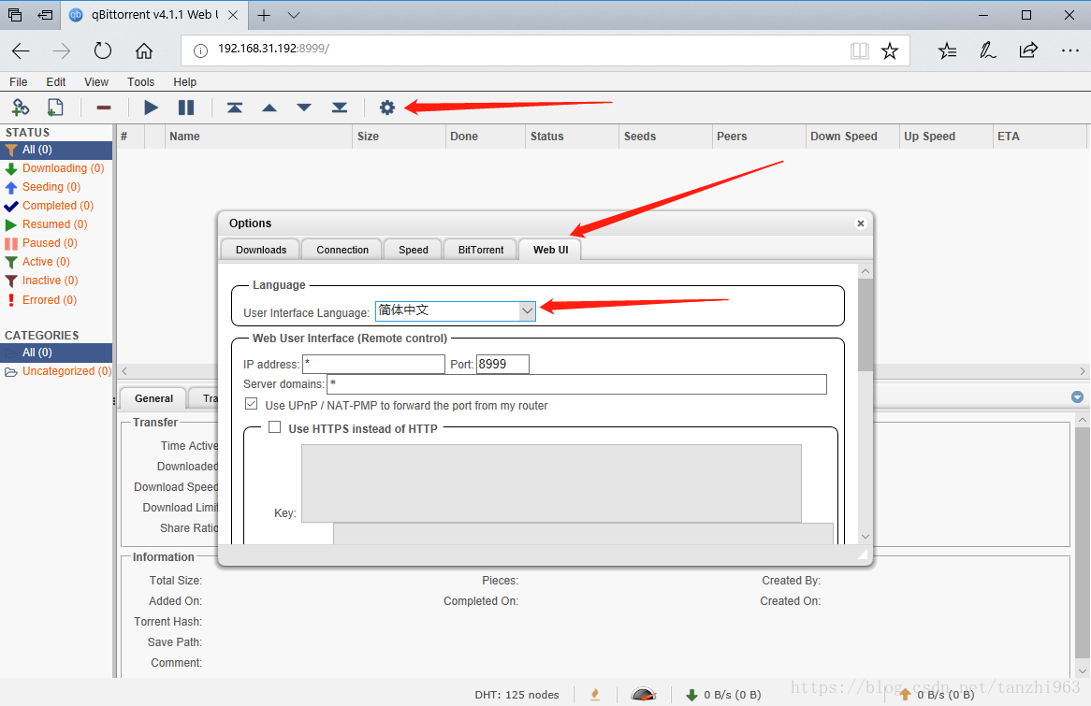Enable Use HTTPS instead of HTTP

coord(275,428)
